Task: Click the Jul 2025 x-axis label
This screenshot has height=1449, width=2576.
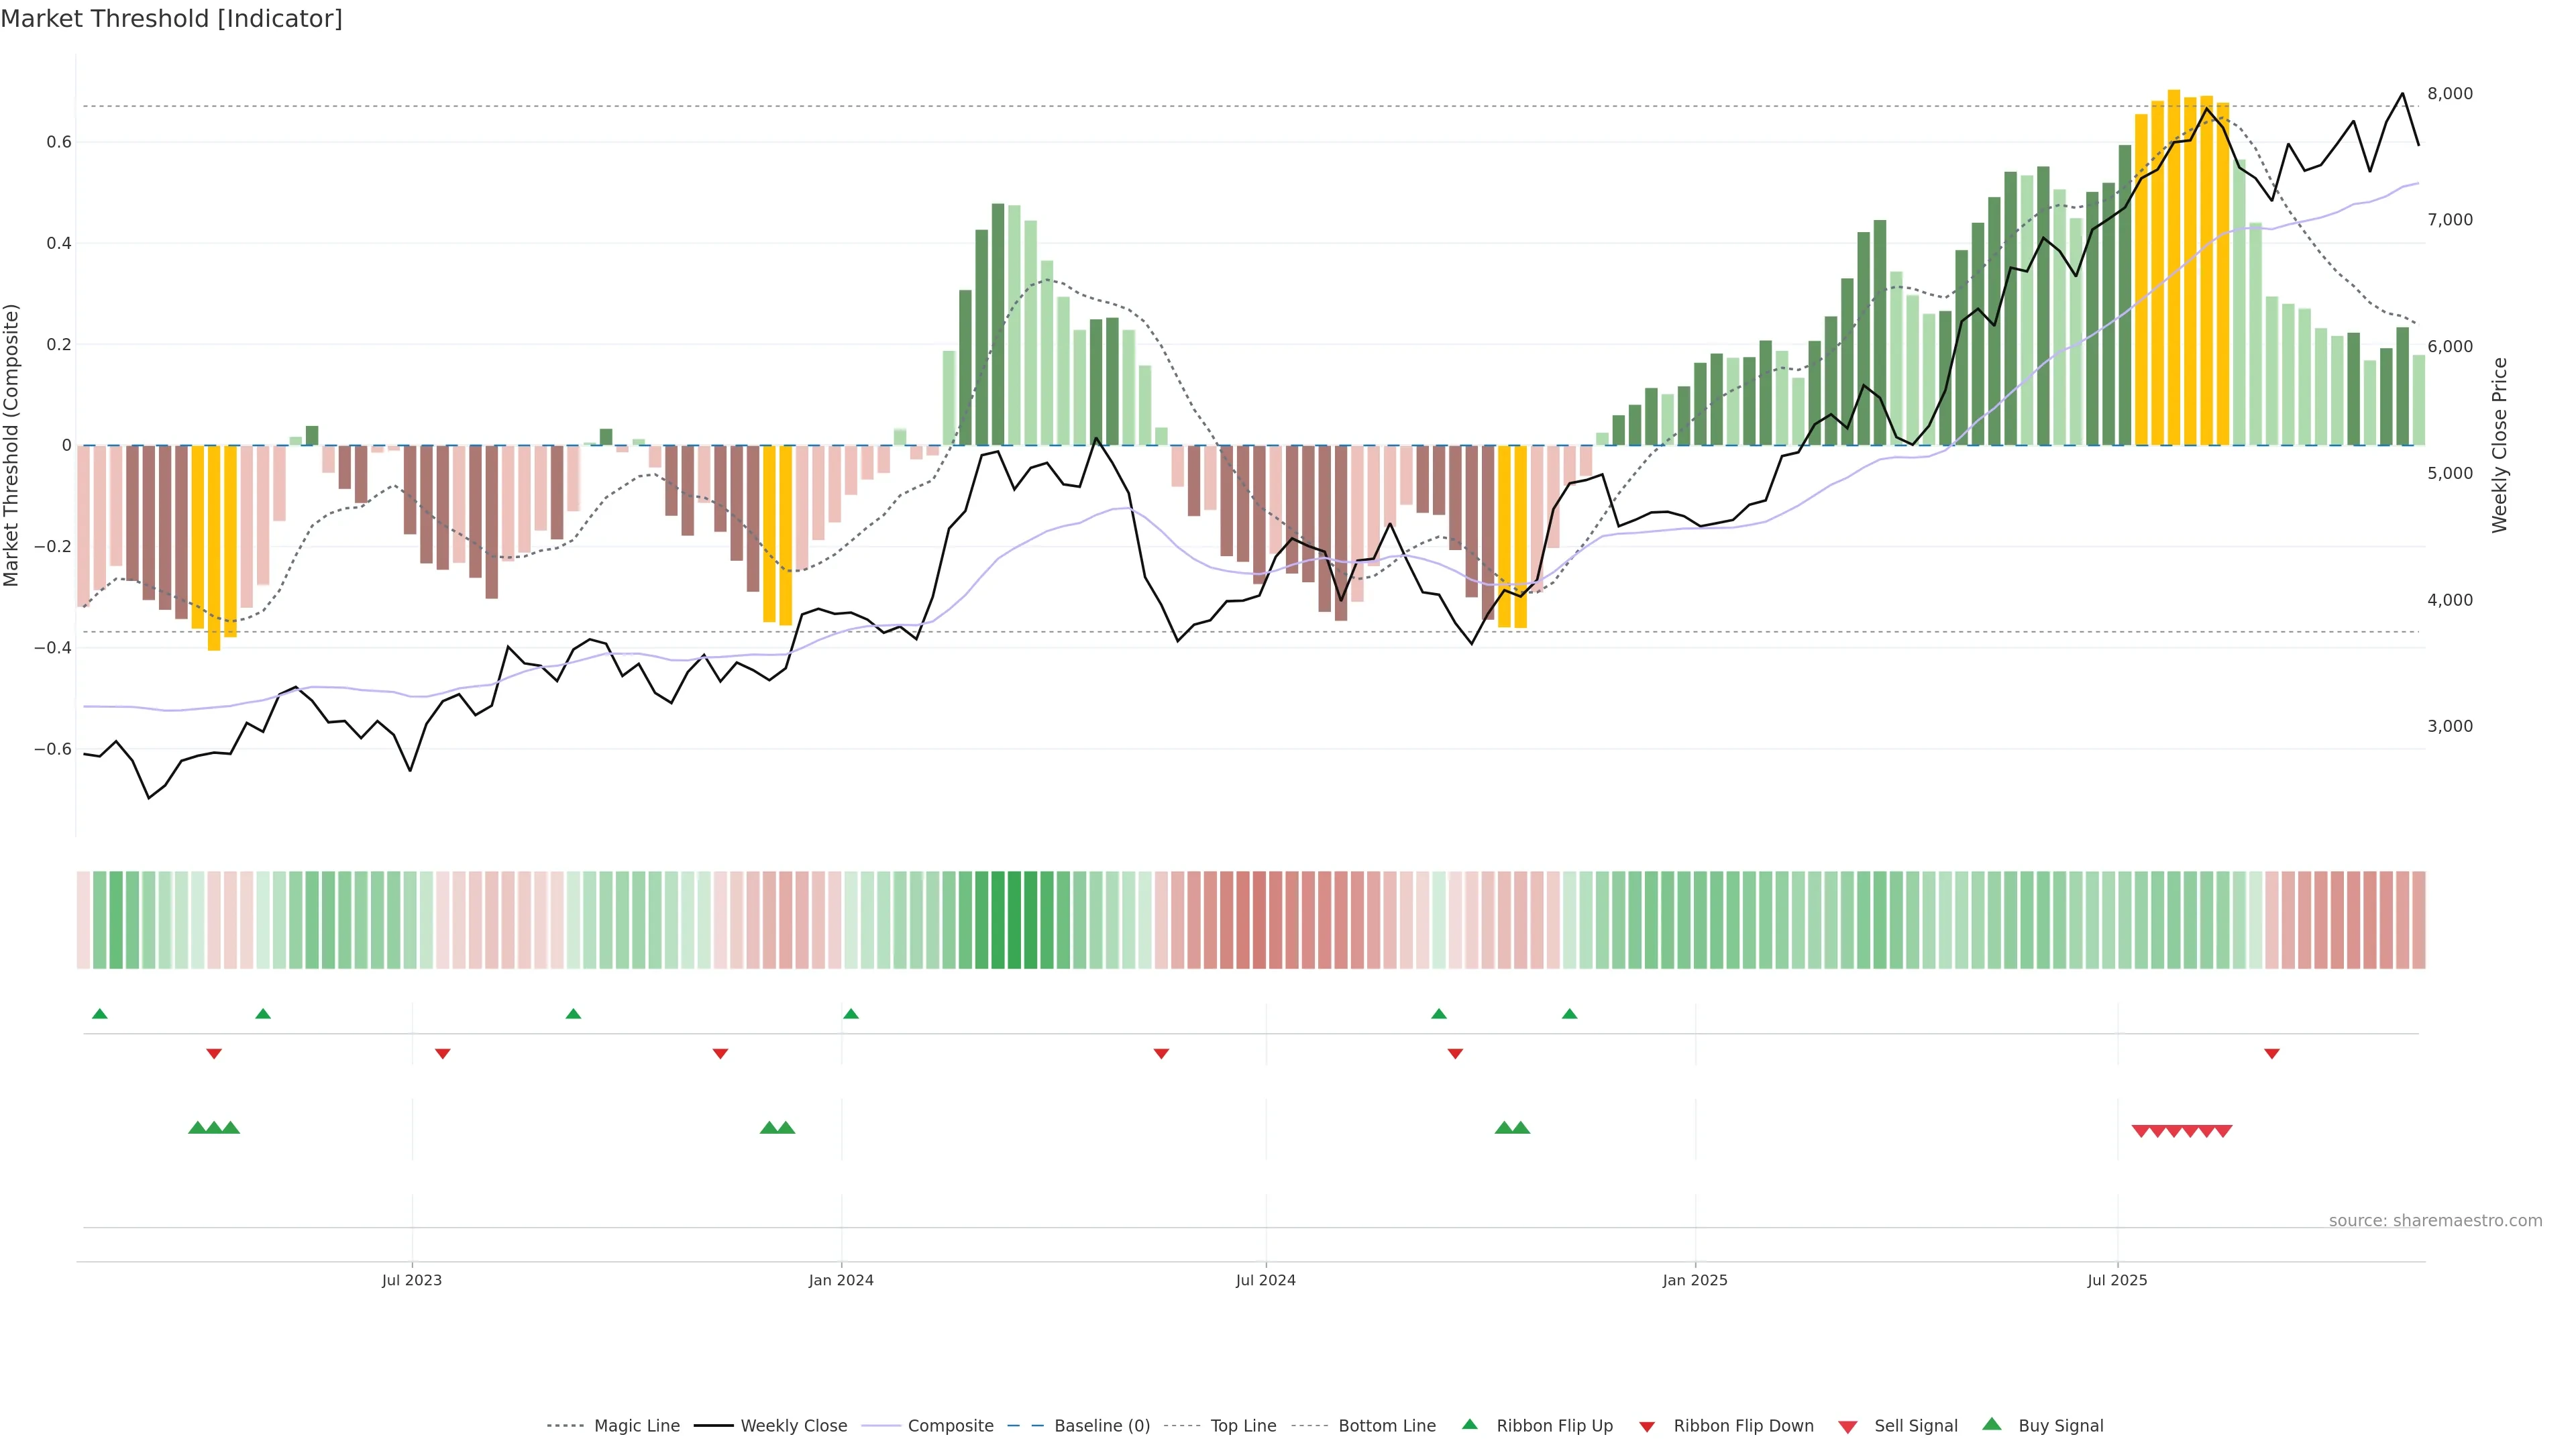Action: coord(2117,1280)
